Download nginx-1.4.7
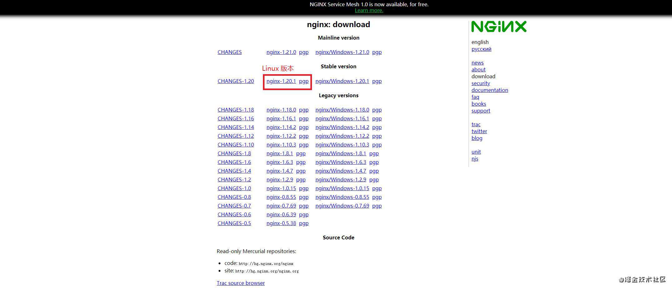This screenshot has width=672, height=288. (x=280, y=171)
